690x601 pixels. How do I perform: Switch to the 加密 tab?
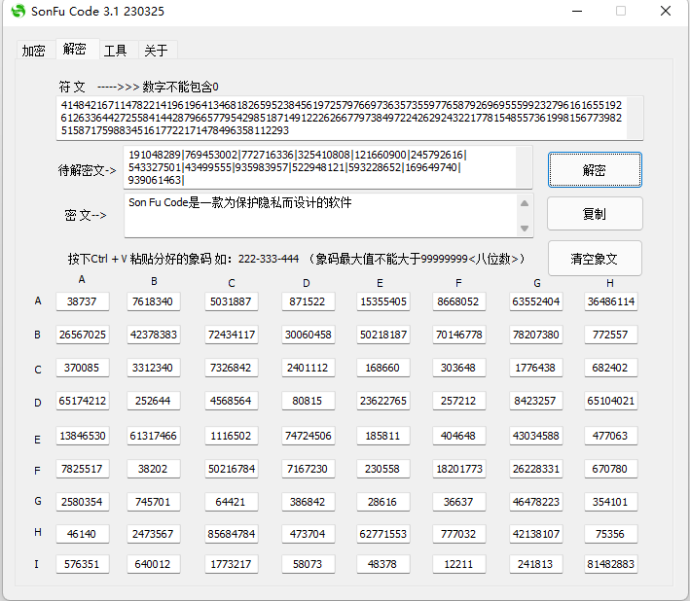point(33,51)
